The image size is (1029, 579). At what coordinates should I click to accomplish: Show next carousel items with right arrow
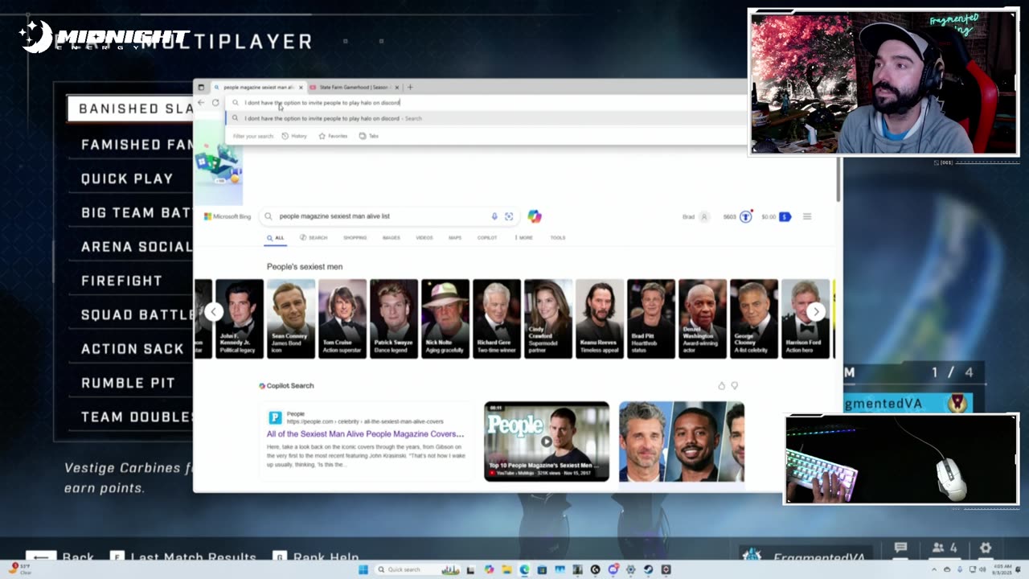tap(815, 312)
